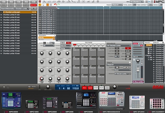Open the main mode grid icon
The image size is (165, 113).
[x=40, y=2]
